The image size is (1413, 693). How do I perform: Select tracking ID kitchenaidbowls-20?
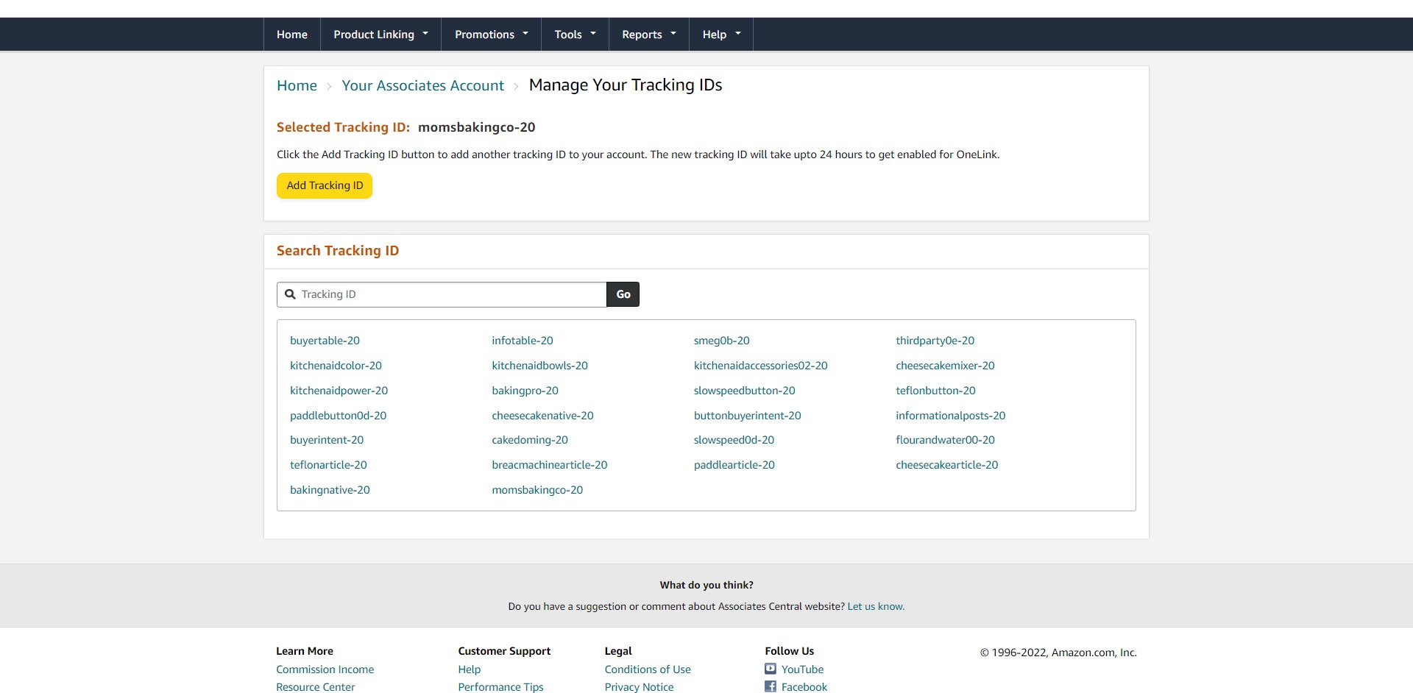point(539,366)
